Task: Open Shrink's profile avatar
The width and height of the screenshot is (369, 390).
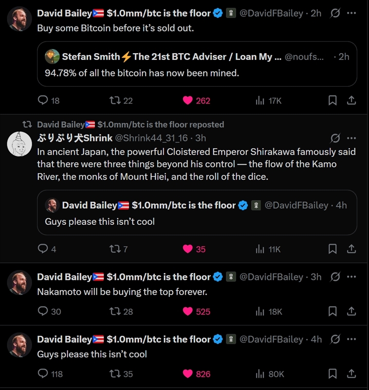Action: coord(20,143)
